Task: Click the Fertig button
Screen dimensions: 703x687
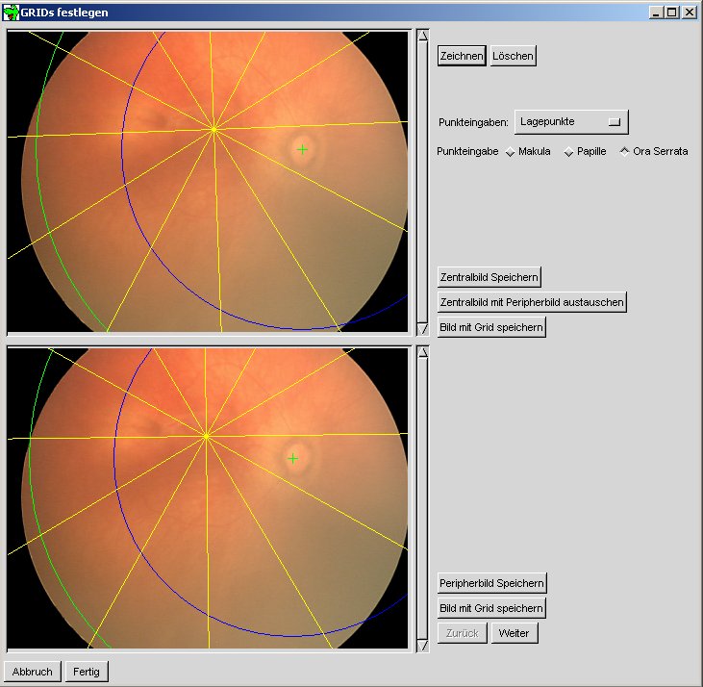Action: coord(87,672)
